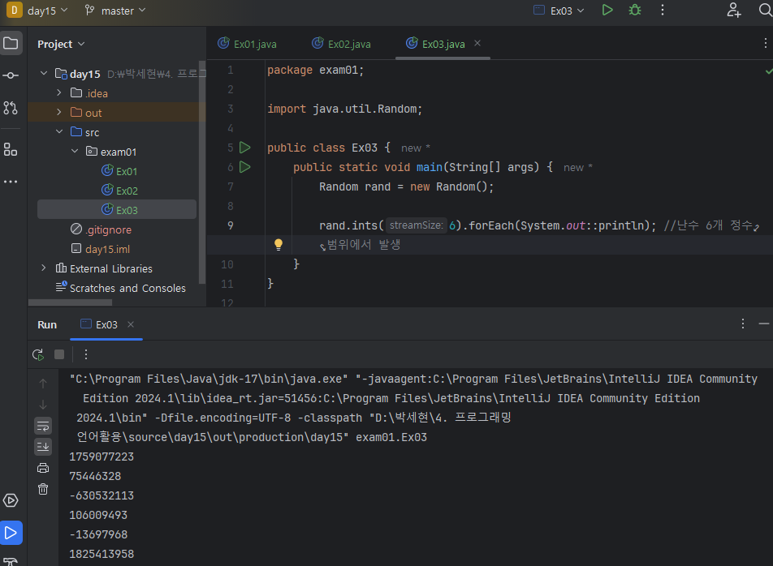Open the Pull Requests tool window

pos(11,108)
